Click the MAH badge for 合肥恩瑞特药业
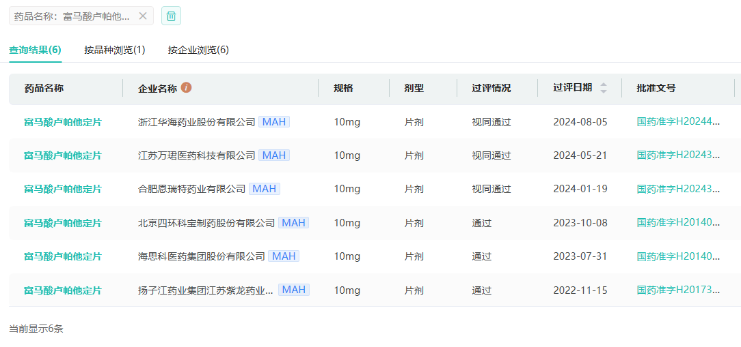 coord(265,189)
